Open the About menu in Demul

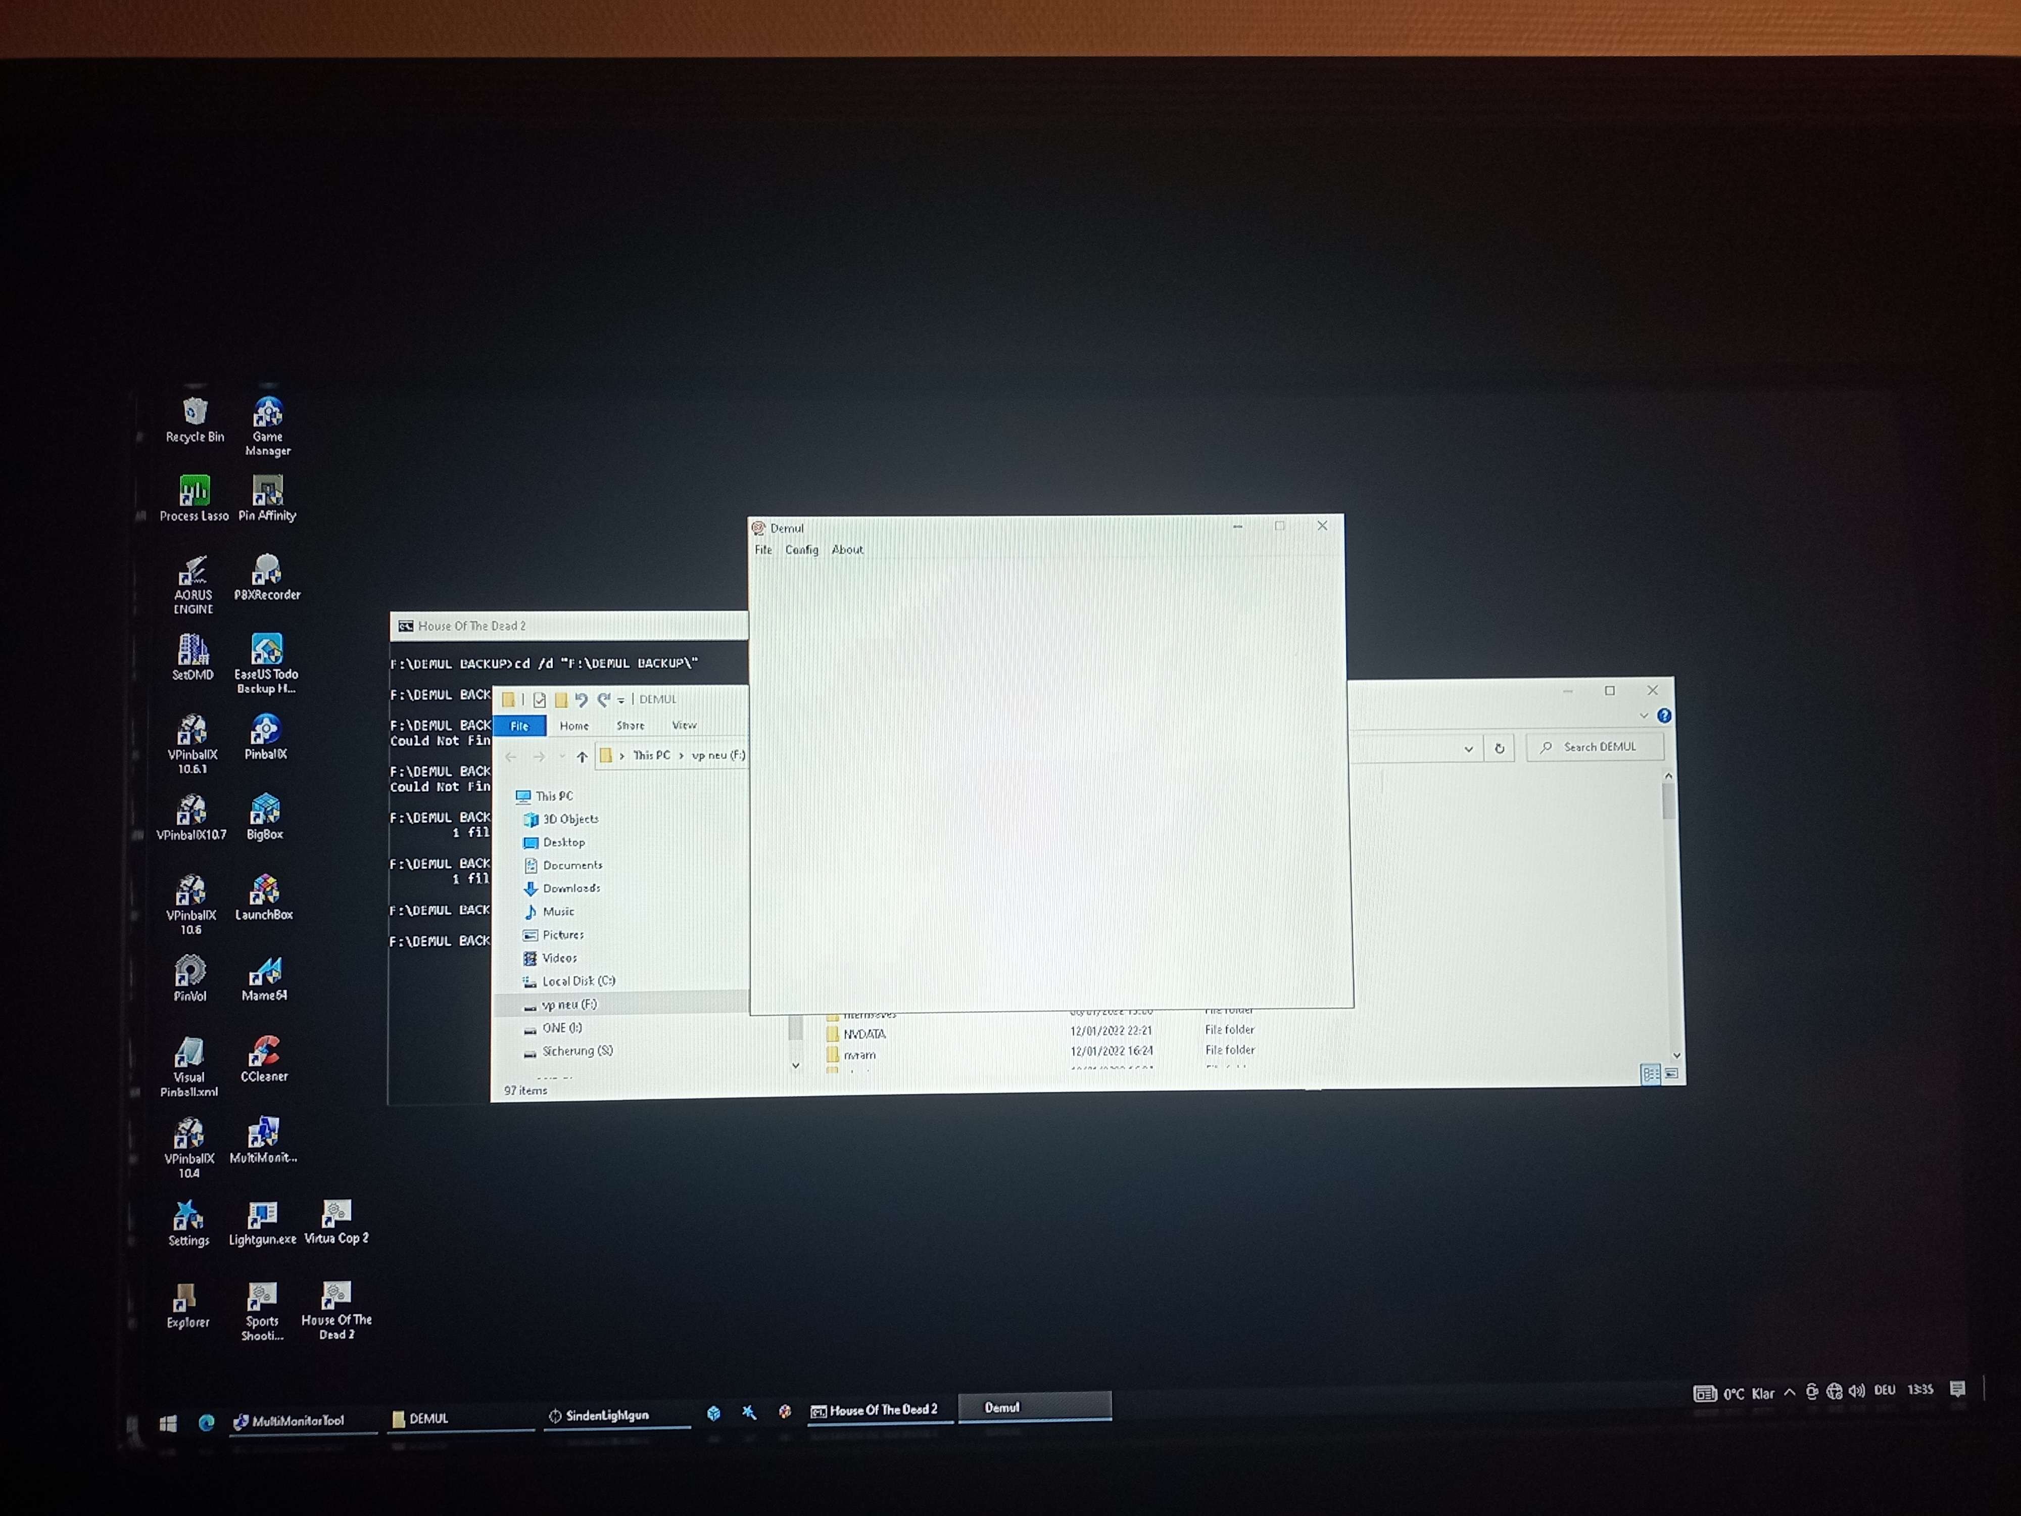click(x=848, y=550)
